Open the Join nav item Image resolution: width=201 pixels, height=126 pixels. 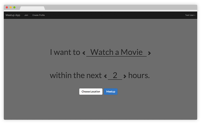(x=26, y=15)
